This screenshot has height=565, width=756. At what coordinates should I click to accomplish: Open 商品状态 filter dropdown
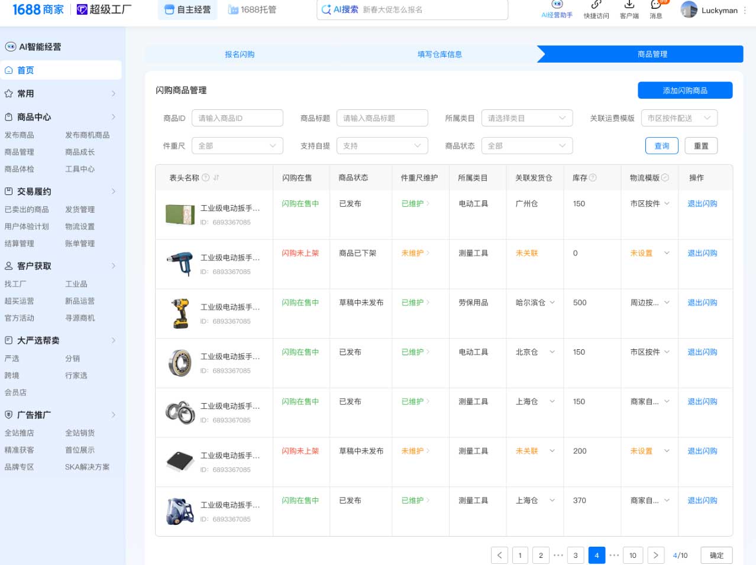(x=527, y=145)
